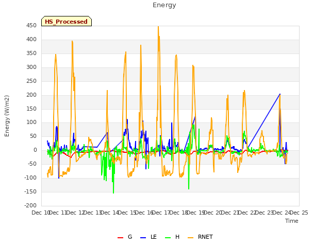Click the 450 y-axis tick label
Image resolution: width=330 pixels, height=247 pixels.
coord(31,26)
